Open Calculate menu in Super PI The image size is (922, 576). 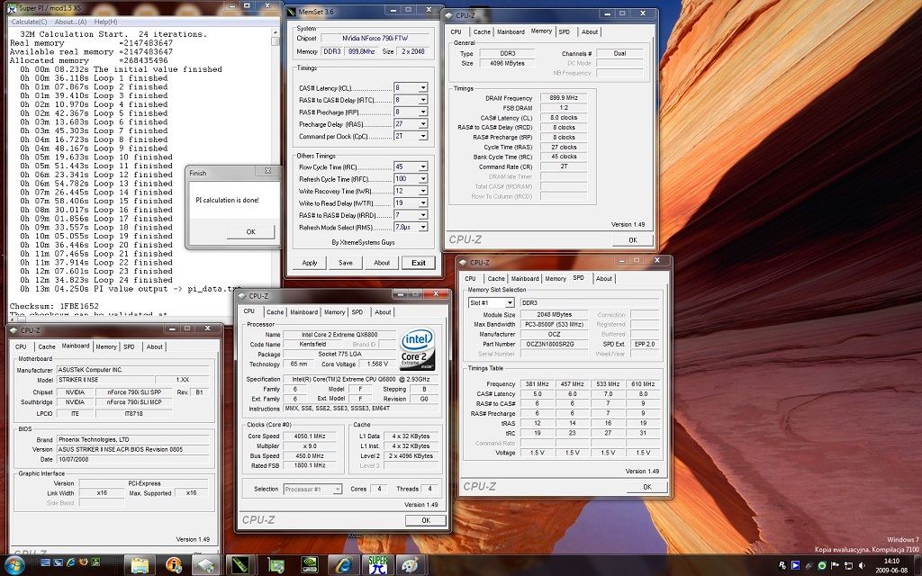(30, 22)
